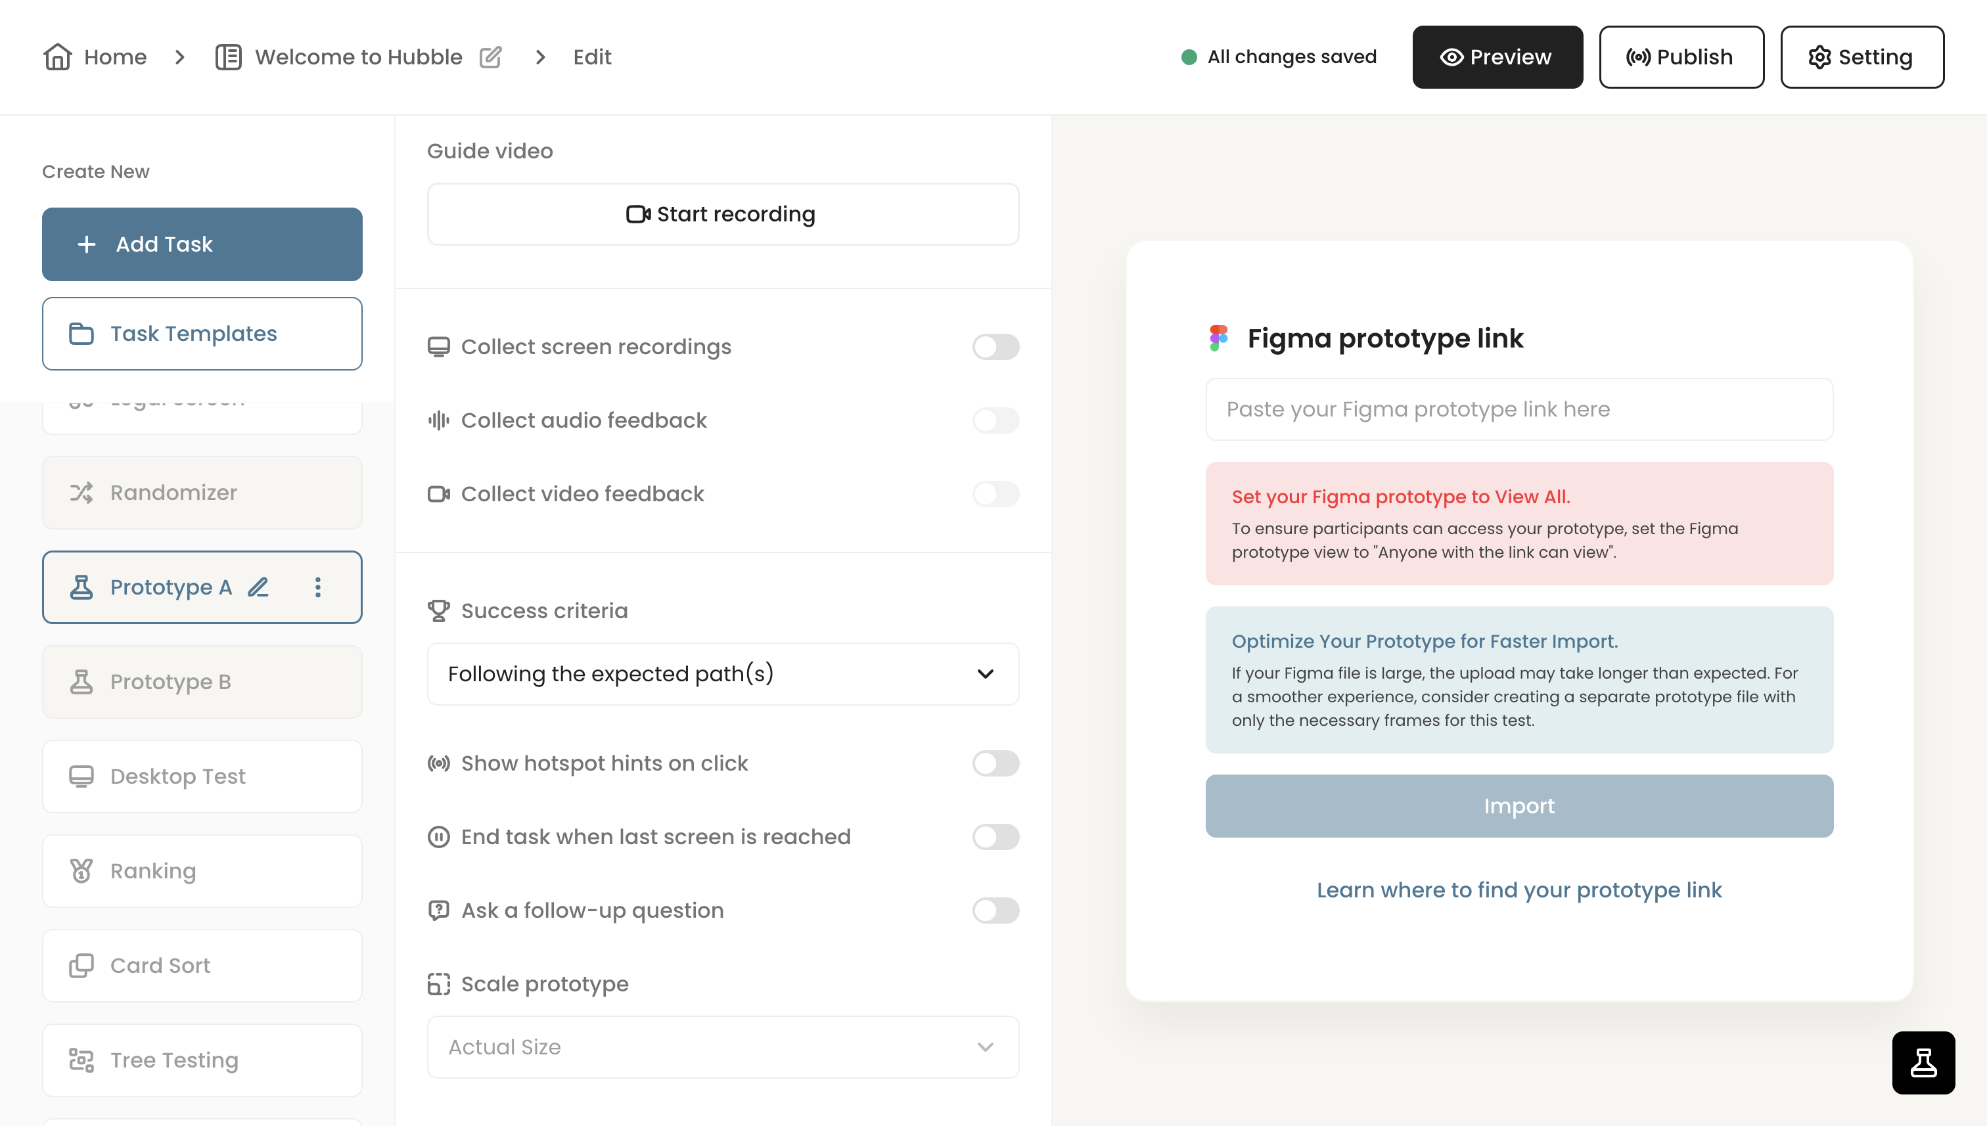Open Learn where to find prototype link

pyautogui.click(x=1519, y=890)
